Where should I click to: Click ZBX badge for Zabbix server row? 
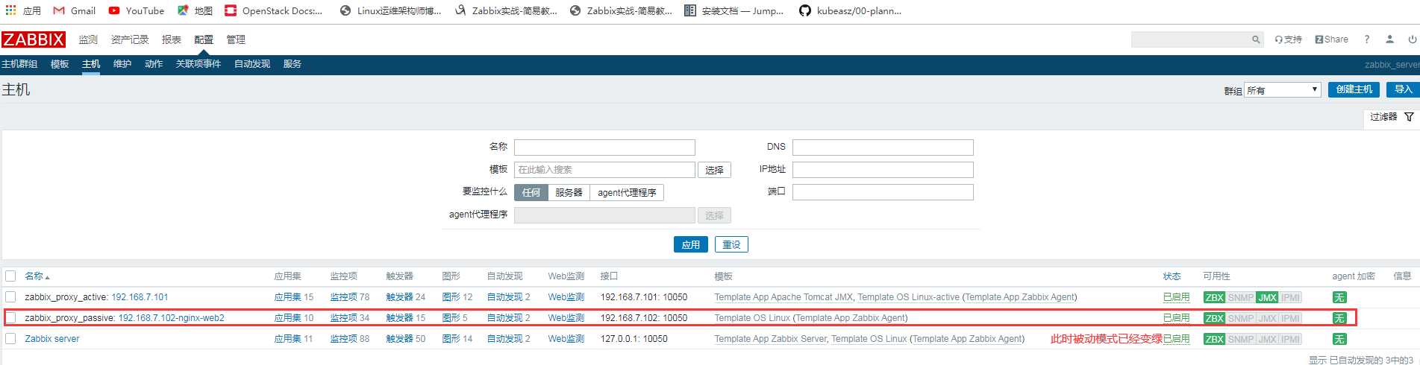(x=1214, y=339)
